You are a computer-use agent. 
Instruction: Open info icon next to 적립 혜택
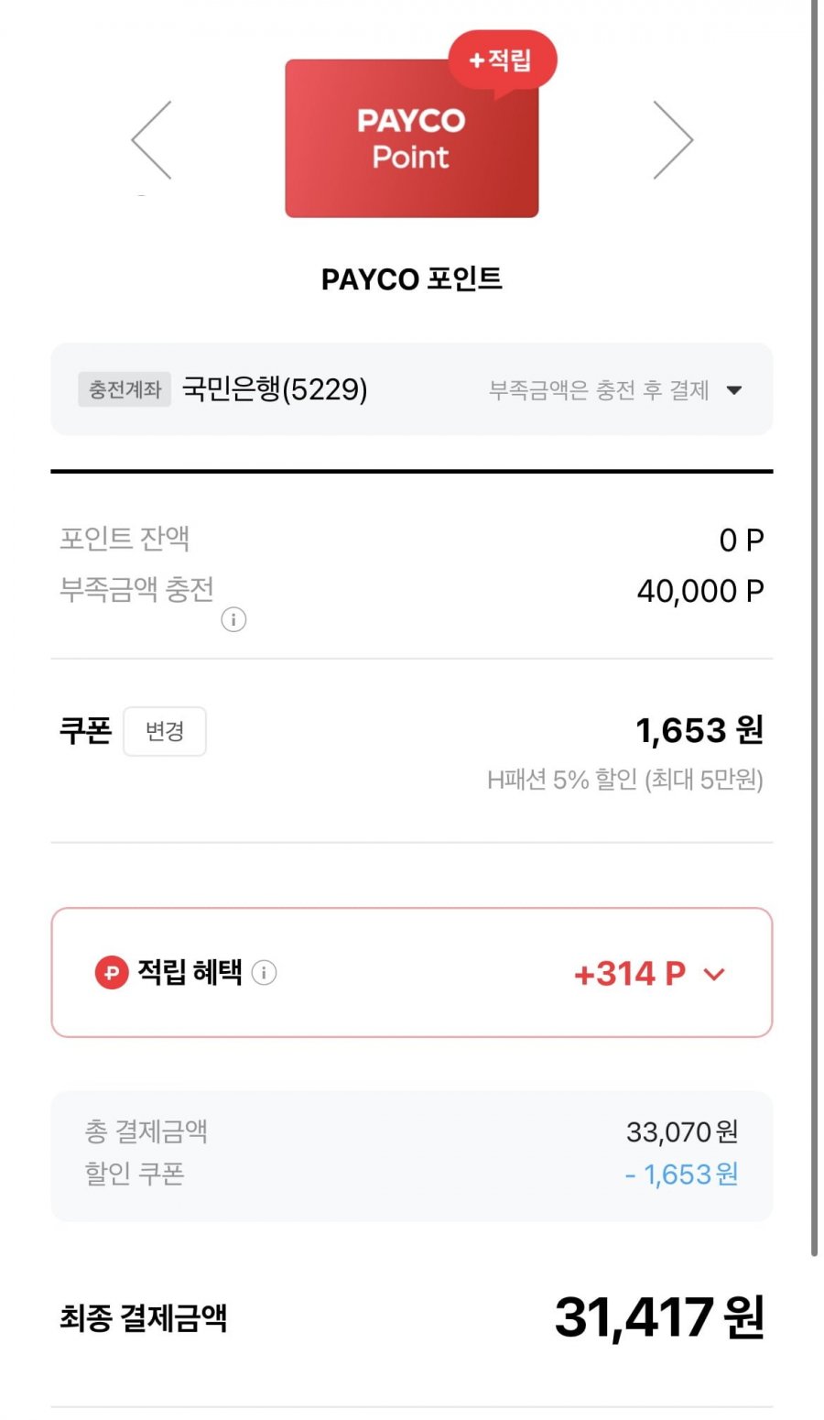[264, 973]
